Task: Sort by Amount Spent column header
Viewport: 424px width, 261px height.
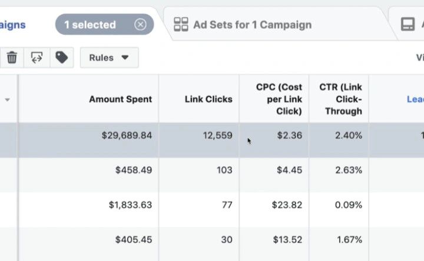Action: [120, 99]
